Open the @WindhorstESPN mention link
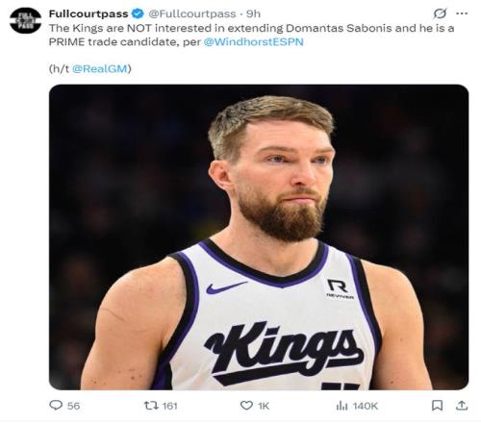 click(253, 42)
